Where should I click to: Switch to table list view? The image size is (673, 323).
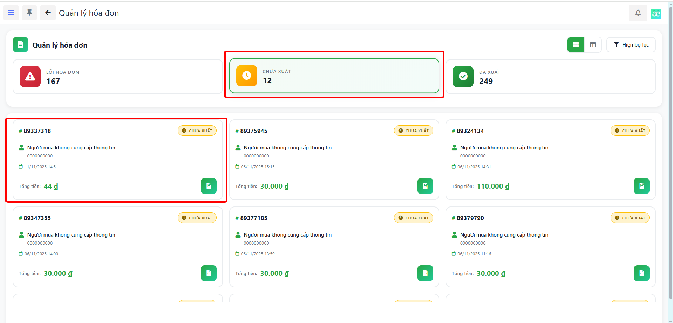pos(593,45)
